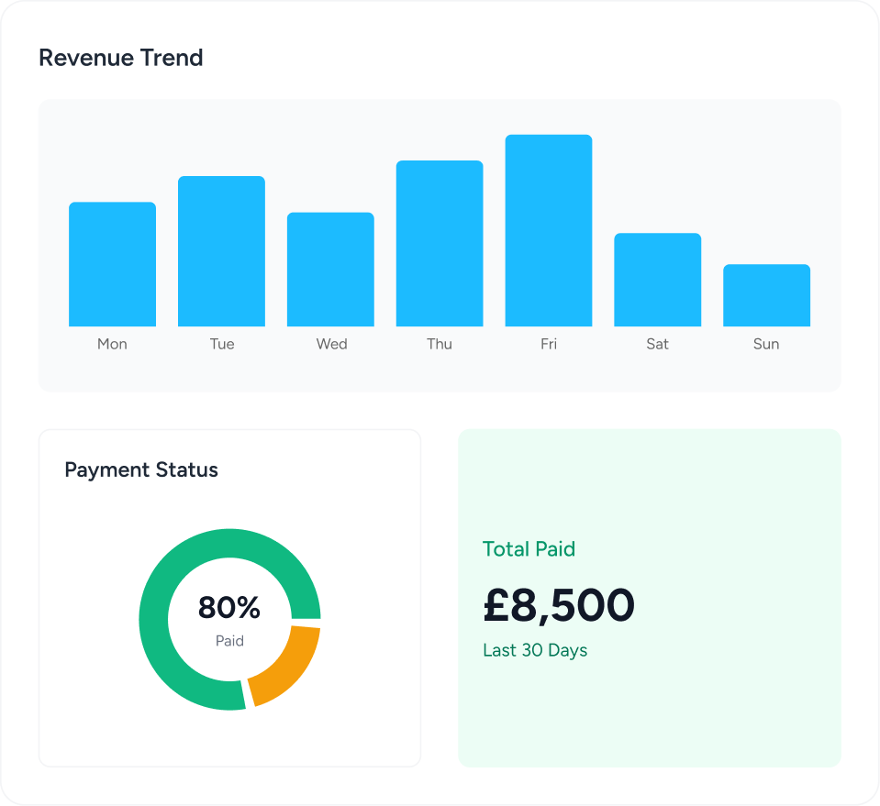Image resolution: width=880 pixels, height=806 pixels.
Task: Click the Monday revenue bar
Action: point(112,264)
